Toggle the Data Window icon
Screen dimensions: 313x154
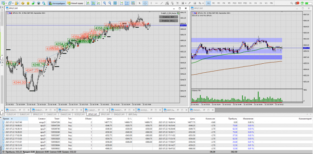pos(23,3)
